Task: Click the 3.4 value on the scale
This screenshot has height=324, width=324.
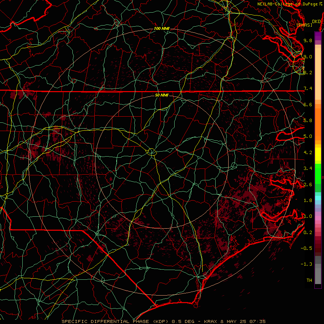Action: [x=308, y=168]
